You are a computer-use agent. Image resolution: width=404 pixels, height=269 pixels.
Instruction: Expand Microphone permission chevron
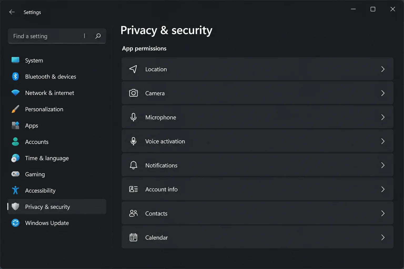(x=383, y=117)
